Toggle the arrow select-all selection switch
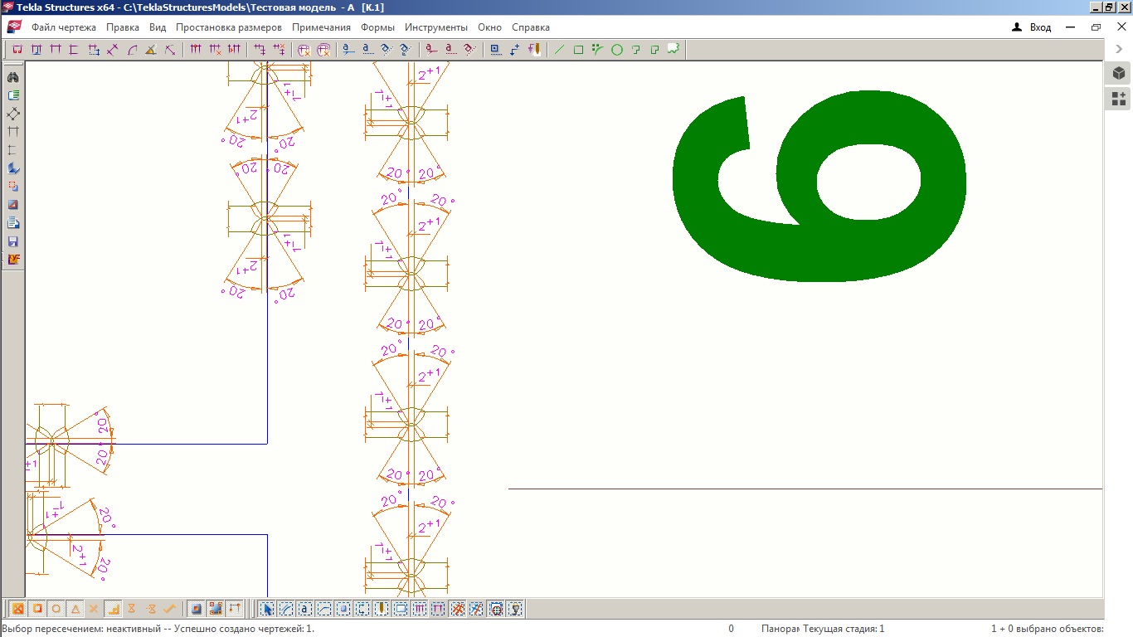This screenshot has width=1133, height=637. (267, 609)
